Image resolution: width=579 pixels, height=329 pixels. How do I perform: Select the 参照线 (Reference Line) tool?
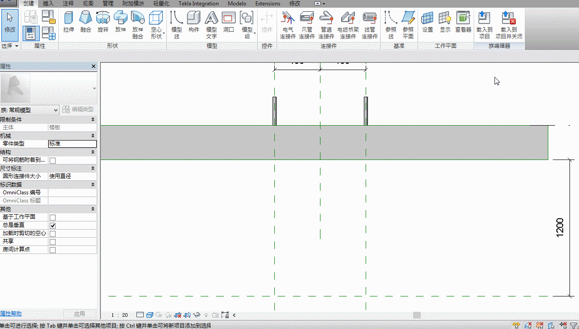[x=391, y=25]
